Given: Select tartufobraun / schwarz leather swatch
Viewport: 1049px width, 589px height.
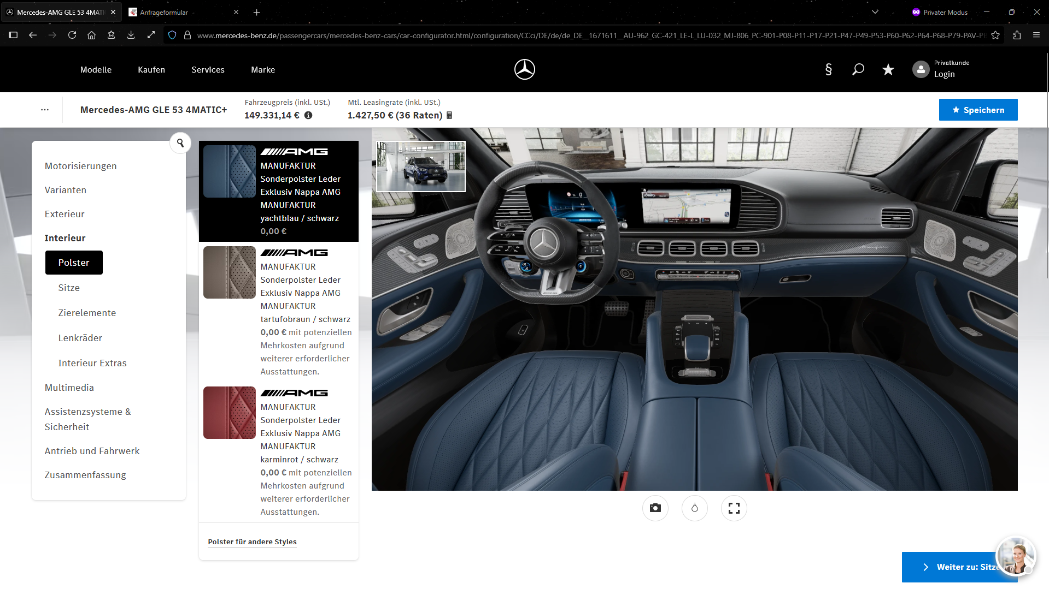Looking at the screenshot, I should 230,272.
